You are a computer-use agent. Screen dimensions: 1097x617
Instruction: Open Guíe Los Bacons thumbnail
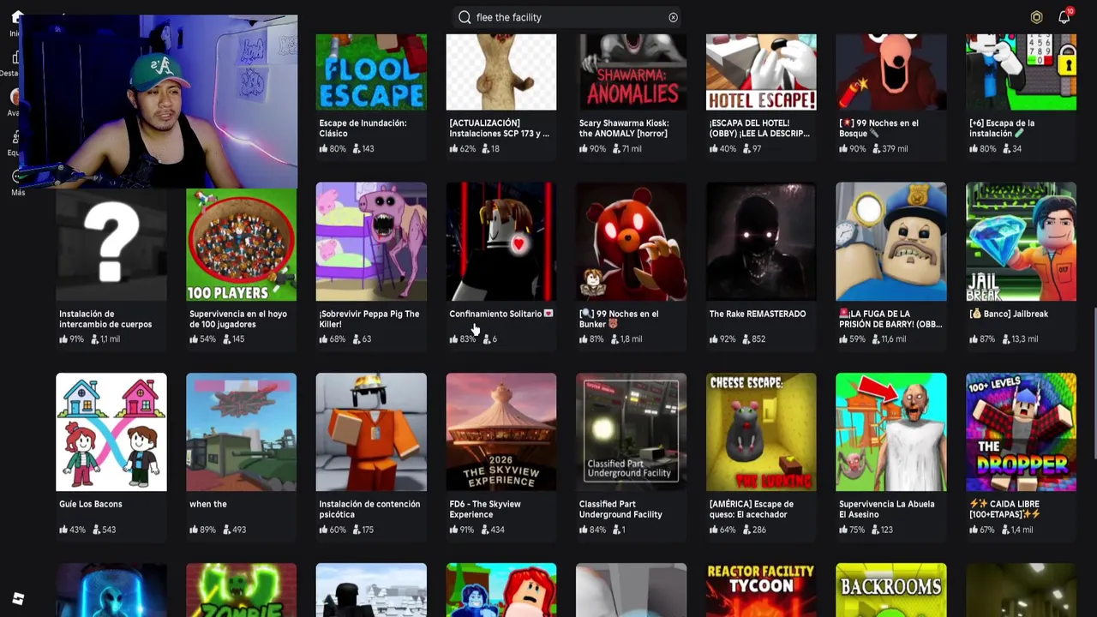(x=111, y=432)
